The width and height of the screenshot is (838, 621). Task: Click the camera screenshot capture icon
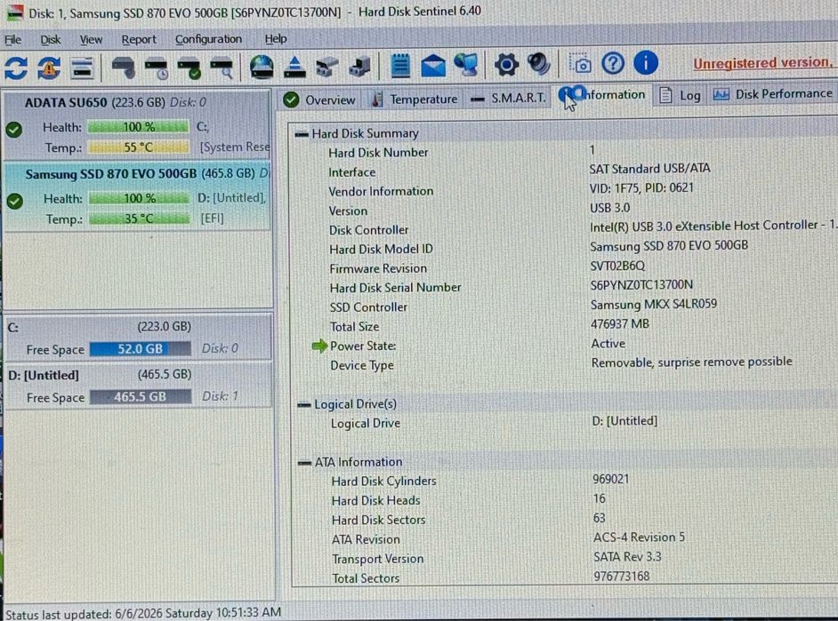(x=580, y=63)
